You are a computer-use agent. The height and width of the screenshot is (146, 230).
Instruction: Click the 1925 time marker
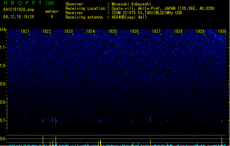[x=112, y=31]
